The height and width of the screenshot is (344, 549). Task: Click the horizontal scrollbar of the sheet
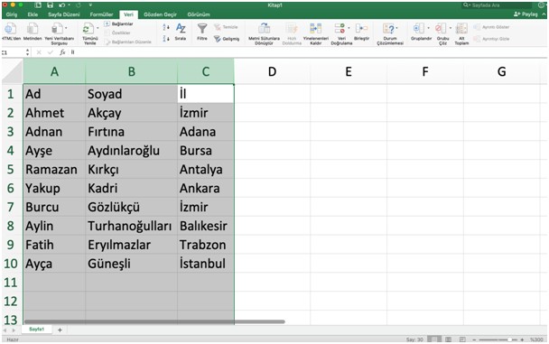(154, 321)
